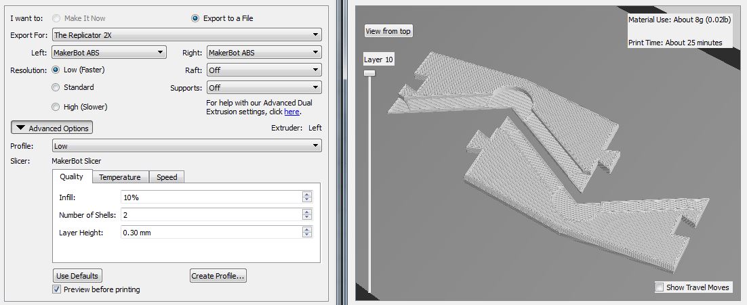The height and width of the screenshot is (305, 747).
Task: Increase the Infill value with up arrow
Action: pos(307,194)
